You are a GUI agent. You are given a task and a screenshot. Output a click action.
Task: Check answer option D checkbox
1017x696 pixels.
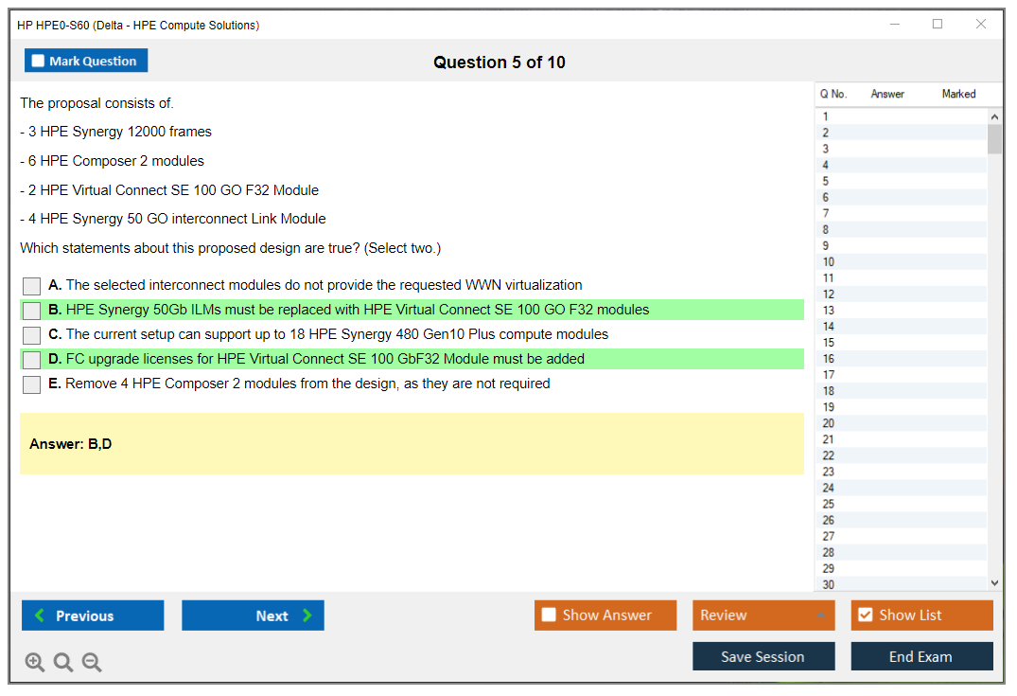32,360
